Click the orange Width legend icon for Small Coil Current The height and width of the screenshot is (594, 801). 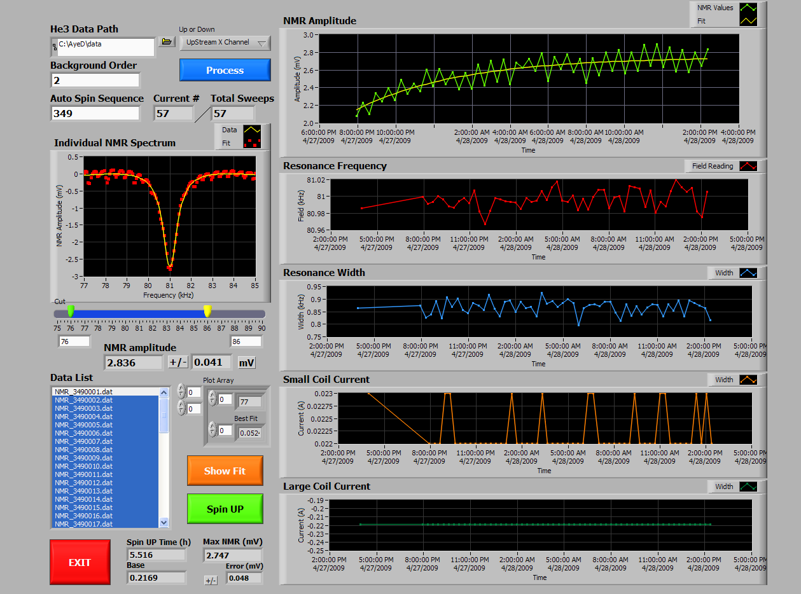tap(748, 380)
